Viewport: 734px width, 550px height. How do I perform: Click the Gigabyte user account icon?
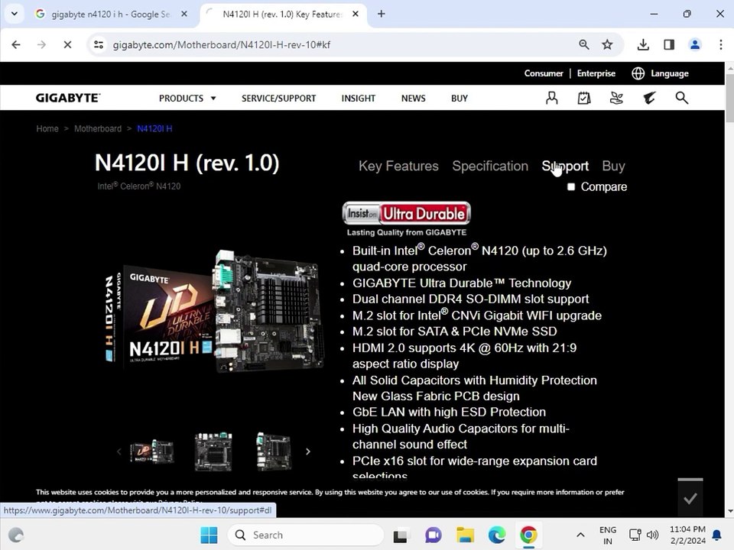[552, 98]
